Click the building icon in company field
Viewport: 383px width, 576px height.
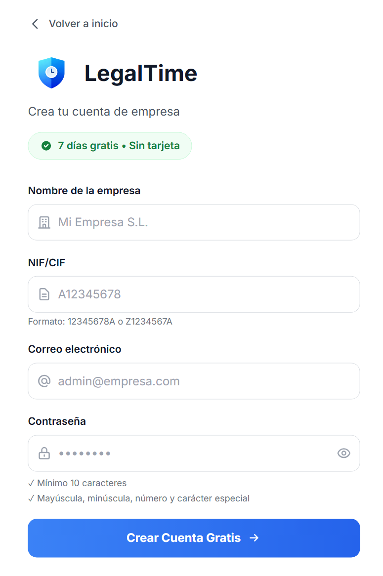coord(44,223)
